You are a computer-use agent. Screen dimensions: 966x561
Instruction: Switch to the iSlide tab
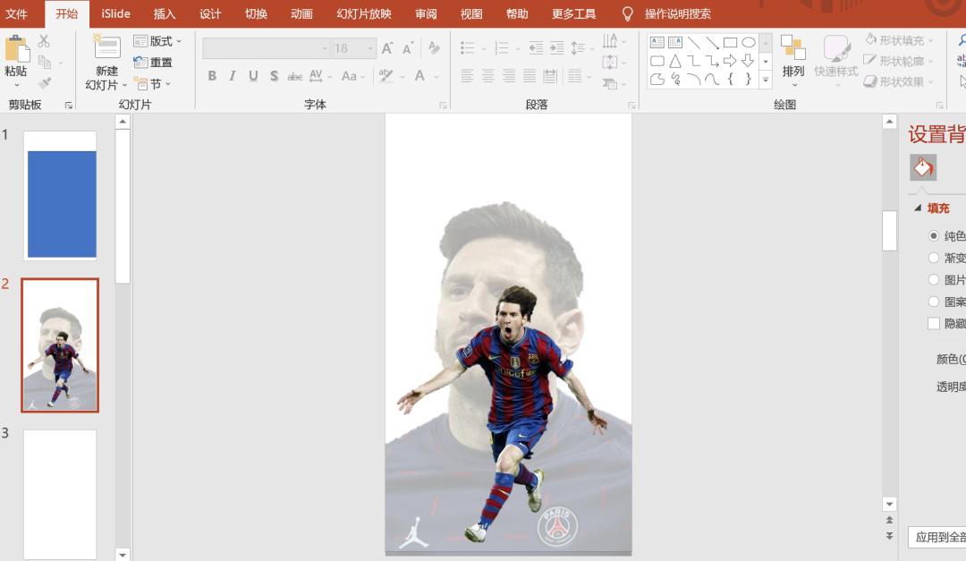[115, 13]
